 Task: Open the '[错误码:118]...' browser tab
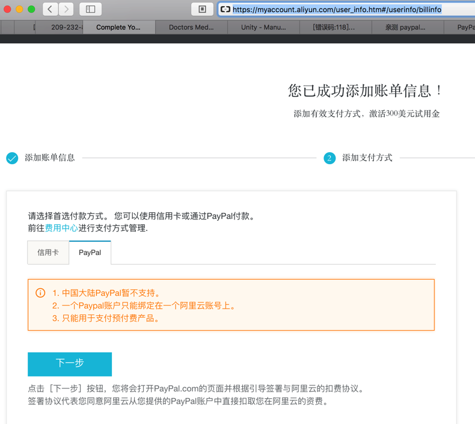(334, 27)
